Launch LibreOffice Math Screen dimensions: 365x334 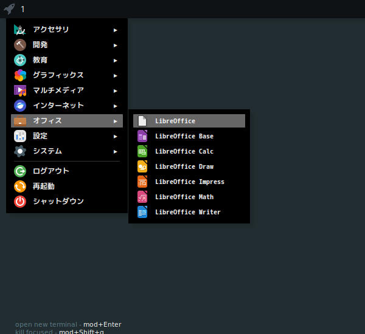tap(189, 197)
